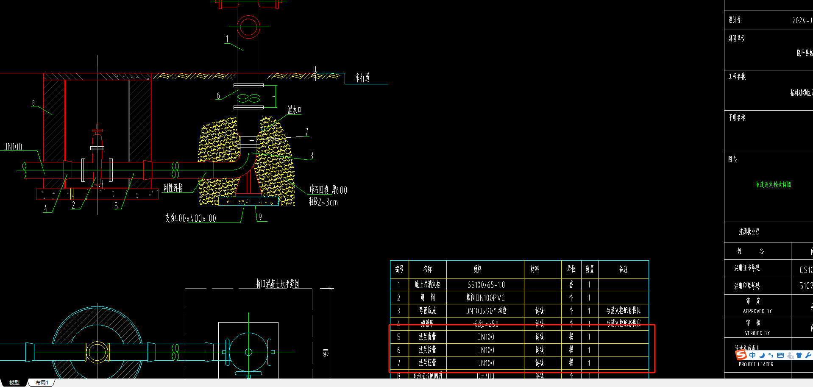Select callout number 7 beside gravel fill

(x=306, y=132)
